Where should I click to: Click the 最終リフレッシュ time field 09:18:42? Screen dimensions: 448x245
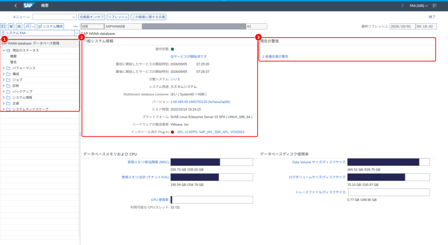426,27
